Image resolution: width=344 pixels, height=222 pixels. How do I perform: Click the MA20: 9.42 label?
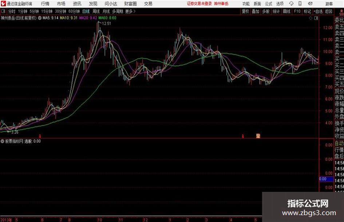click(x=88, y=18)
